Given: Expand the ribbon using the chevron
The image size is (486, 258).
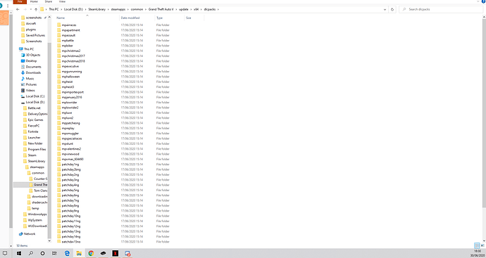Looking at the screenshot, I should [x=478, y=1].
